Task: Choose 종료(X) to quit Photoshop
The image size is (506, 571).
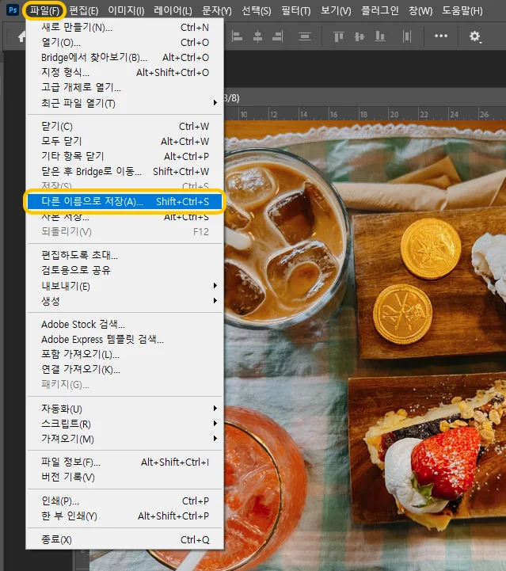Action: pyautogui.click(x=125, y=539)
